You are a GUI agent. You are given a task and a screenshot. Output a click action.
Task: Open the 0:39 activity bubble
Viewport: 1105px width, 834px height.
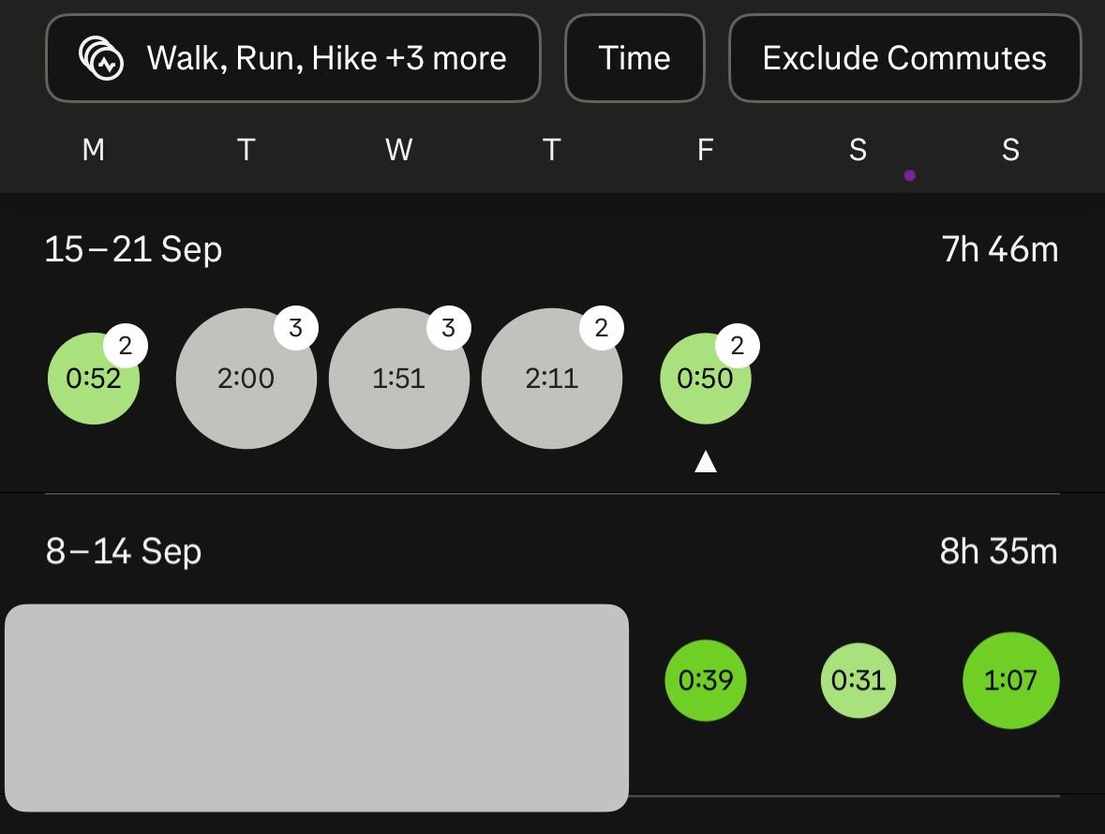[x=705, y=680]
